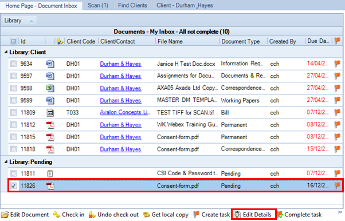Tick the checkbox for document 11815
This screenshot has width=345, height=221.
coord(13,137)
